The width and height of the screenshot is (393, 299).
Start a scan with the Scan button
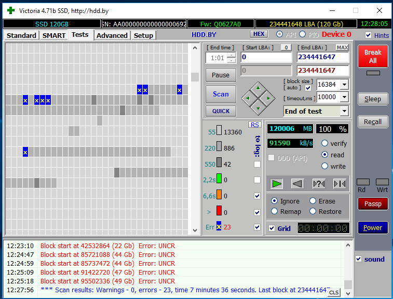[x=221, y=94]
